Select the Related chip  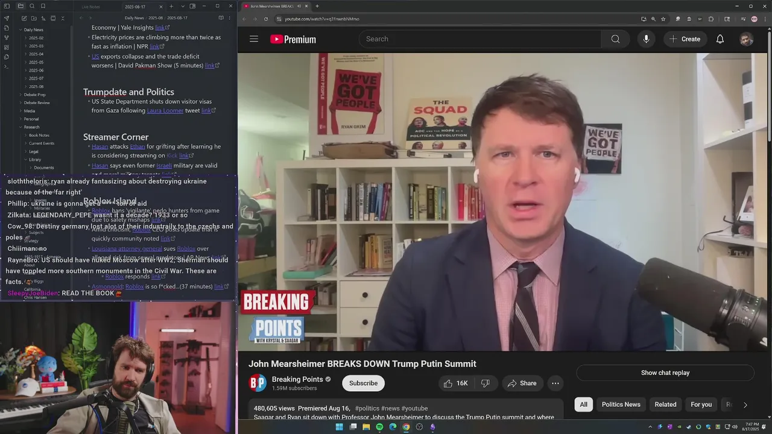click(666, 404)
